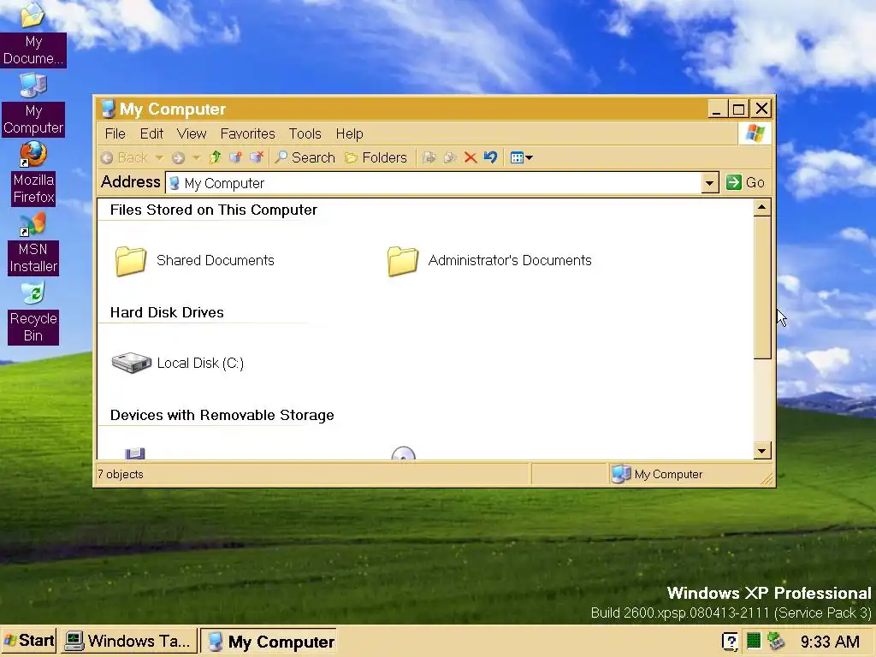Click the rightmost system tray icon before the clock
The height and width of the screenshot is (657, 876).
point(776,641)
